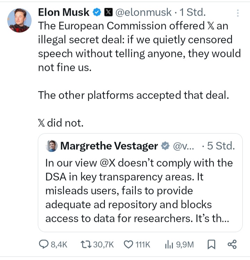Click the 30,7K reposts count
250x260 pixels.
104,245
